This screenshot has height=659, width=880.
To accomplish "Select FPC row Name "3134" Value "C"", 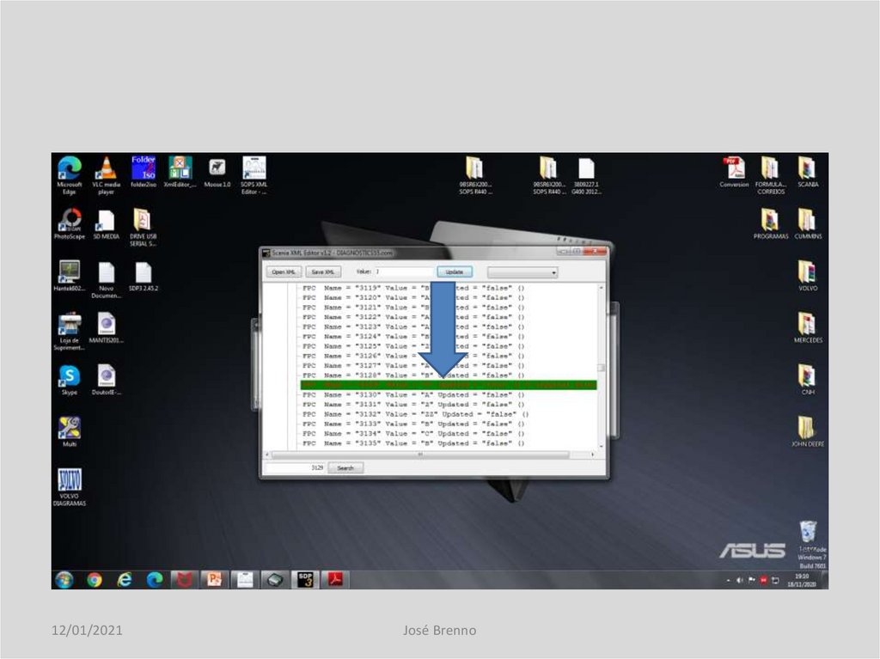I will (x=413, y=433).
